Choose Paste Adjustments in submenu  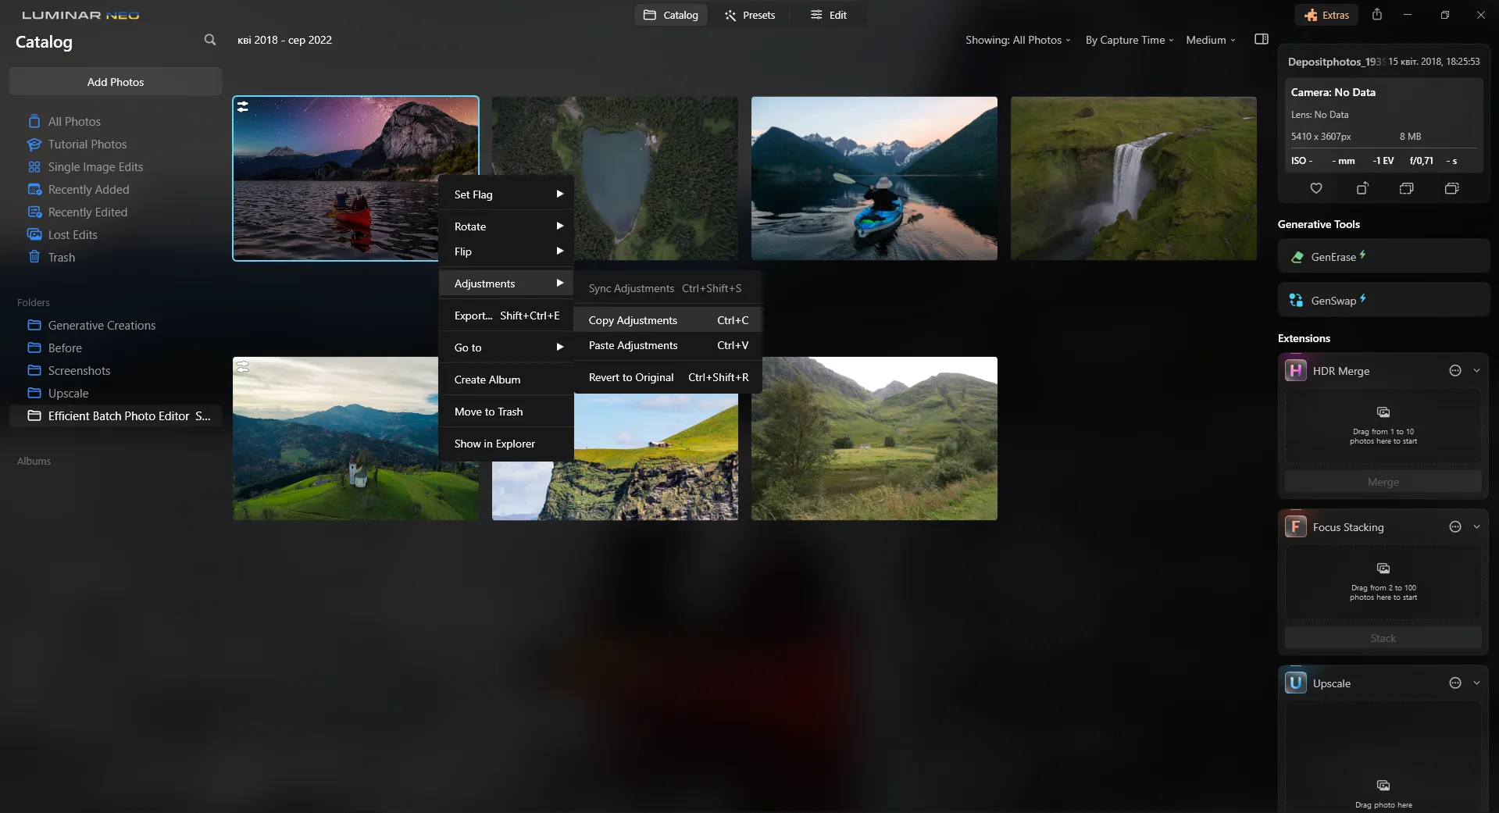click(x=668, y=344)
